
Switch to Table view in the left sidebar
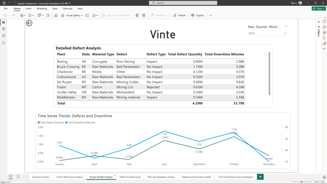[x=4, y=29]
